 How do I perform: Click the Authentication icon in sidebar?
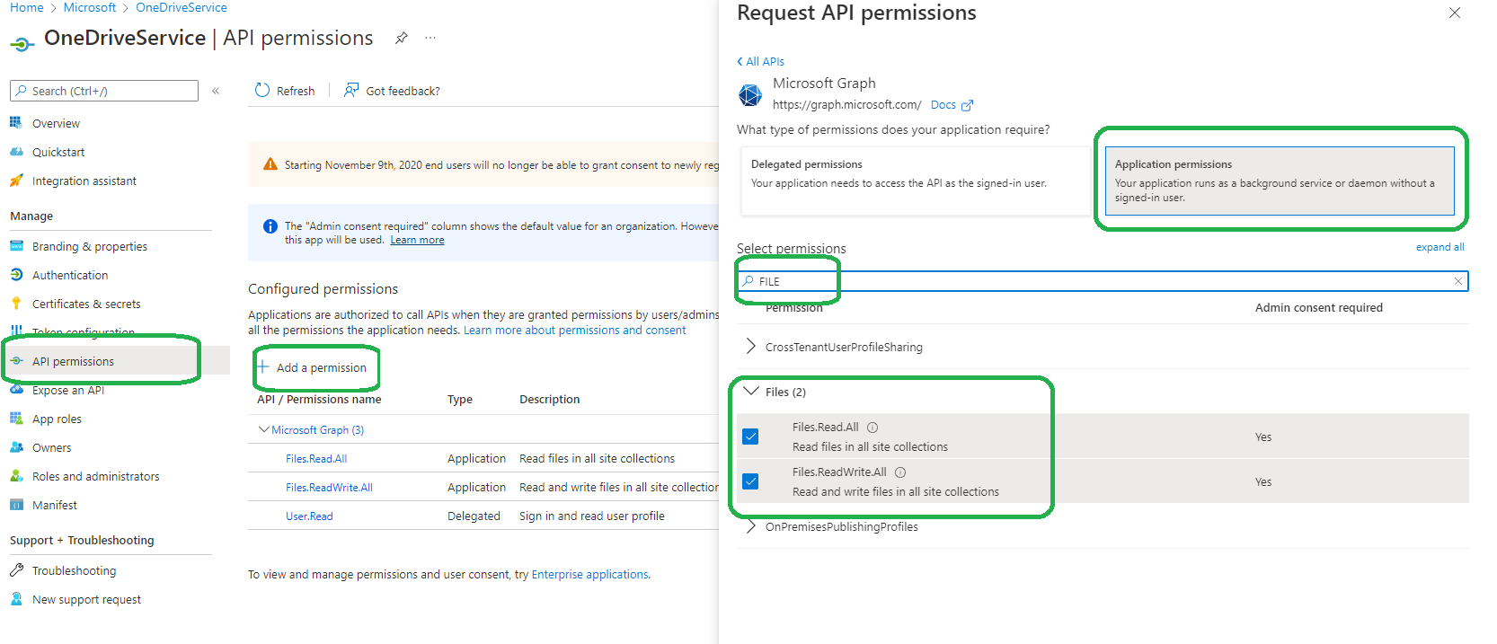tap(16, 275)
